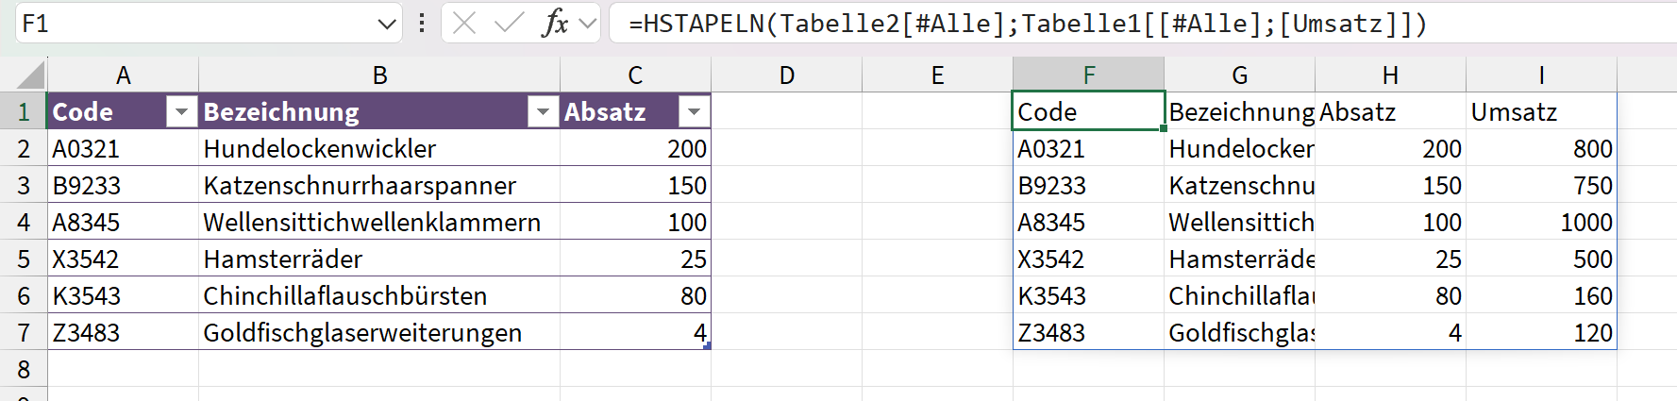Select cell F1 containing Code
Image resolution: width=1677 pixels, height=401 pixels.
click(x=1088, y=112)
